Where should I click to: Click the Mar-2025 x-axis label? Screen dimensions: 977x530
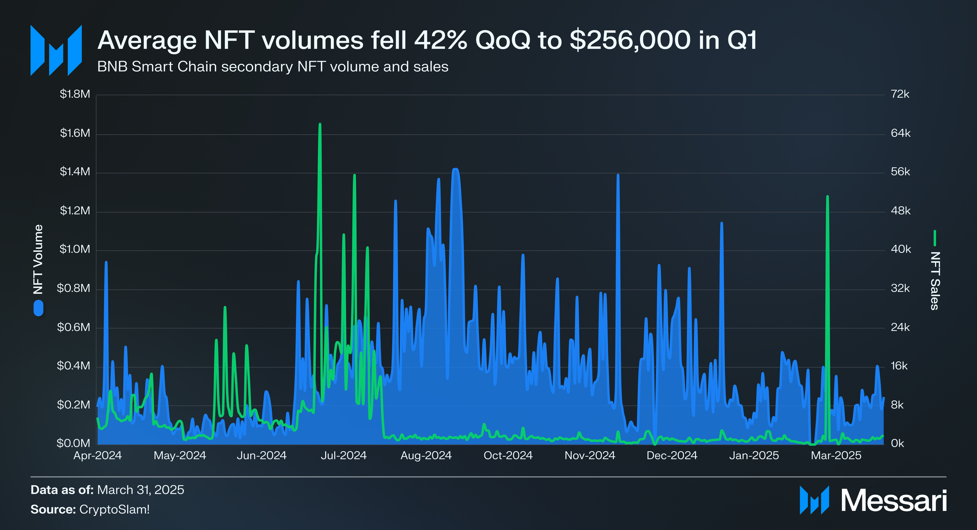[836, 455]
